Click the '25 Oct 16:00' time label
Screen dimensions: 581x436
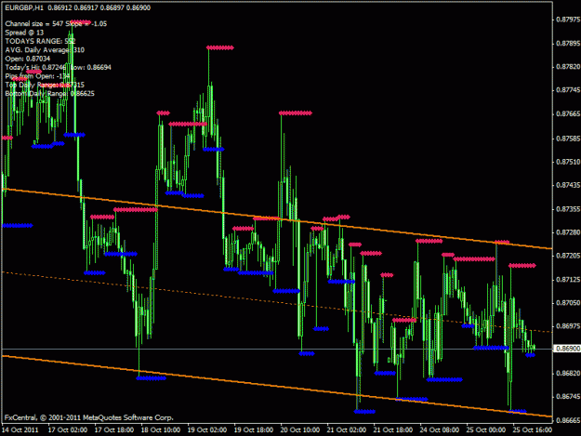(x=533, y=430)
